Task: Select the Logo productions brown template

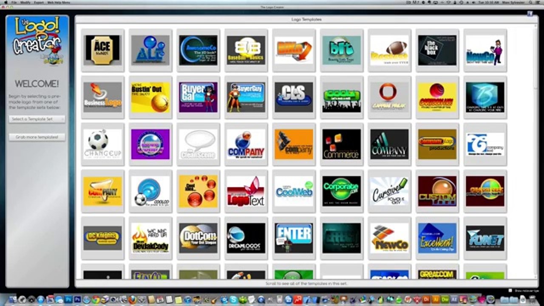Action: point(437,144)
